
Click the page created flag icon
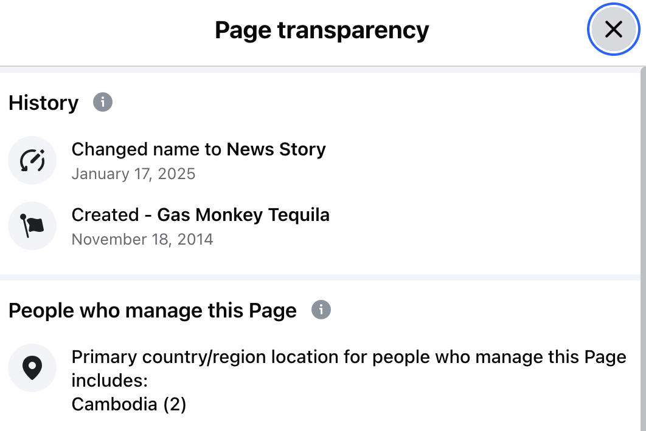click(x=32, y=226)
